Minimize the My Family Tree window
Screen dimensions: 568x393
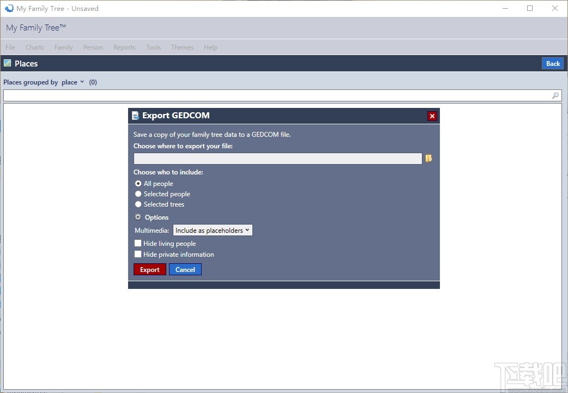click(x=505, y=8)
